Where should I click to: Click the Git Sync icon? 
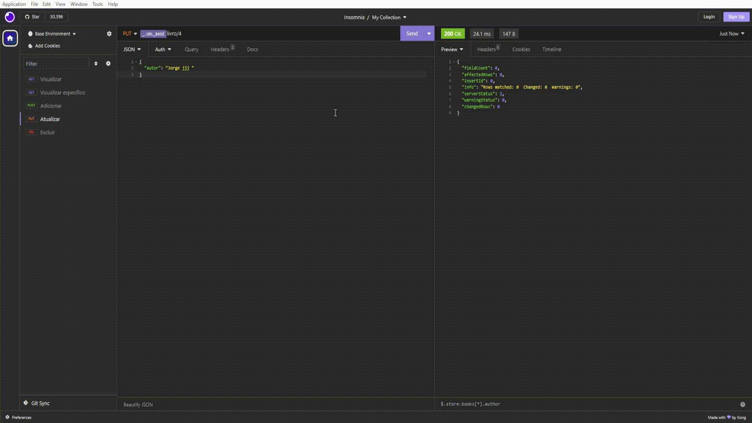(26, 403)
